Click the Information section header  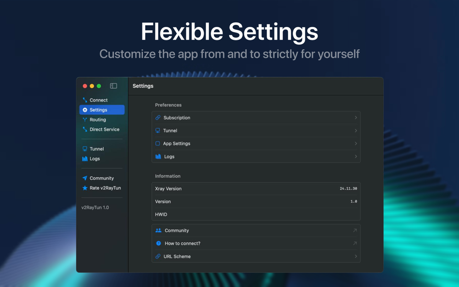click(x=168, y=176)
